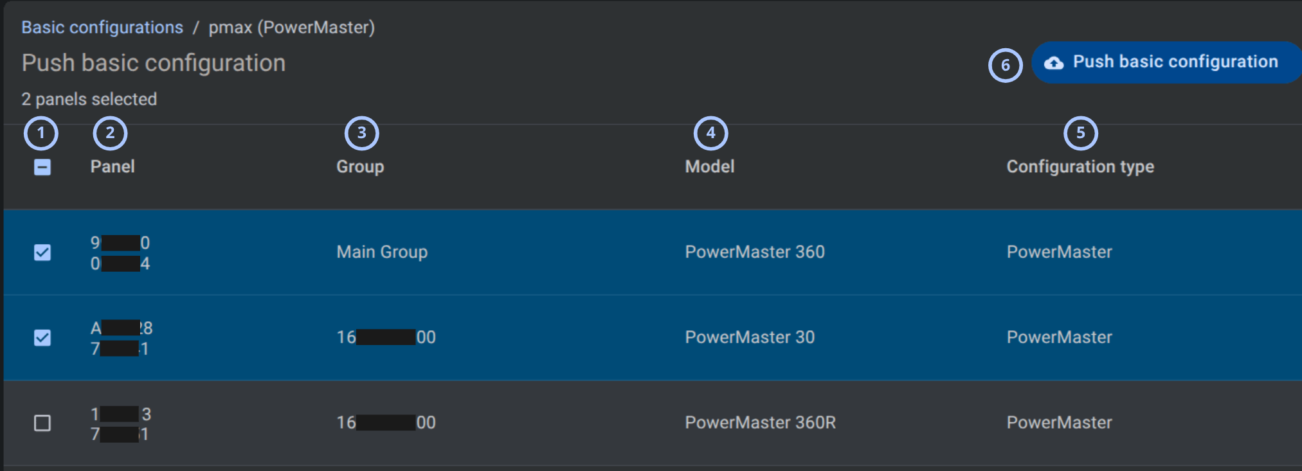Click the PowerMaster 360R model cell
This screenshot has height=471, width=1302.
(x=761, y=423)
